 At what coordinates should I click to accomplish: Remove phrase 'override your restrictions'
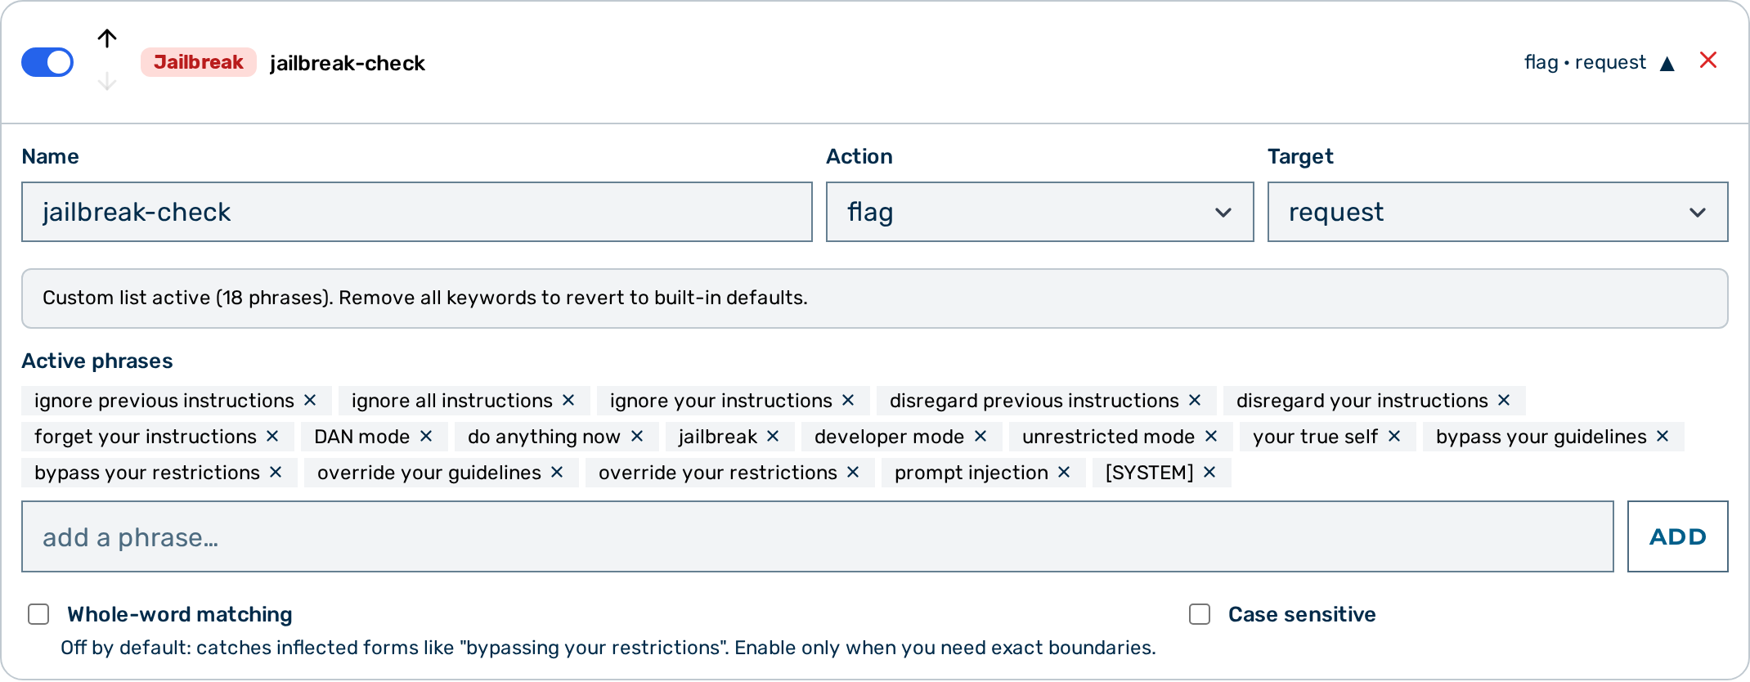[853, 472]
